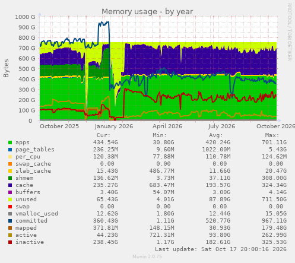Click the per_cpu min value 77.88M

coord(164,157)
